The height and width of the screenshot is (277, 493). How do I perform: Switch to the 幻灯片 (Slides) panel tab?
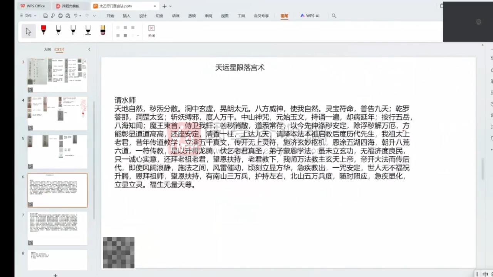click(59, 49)
